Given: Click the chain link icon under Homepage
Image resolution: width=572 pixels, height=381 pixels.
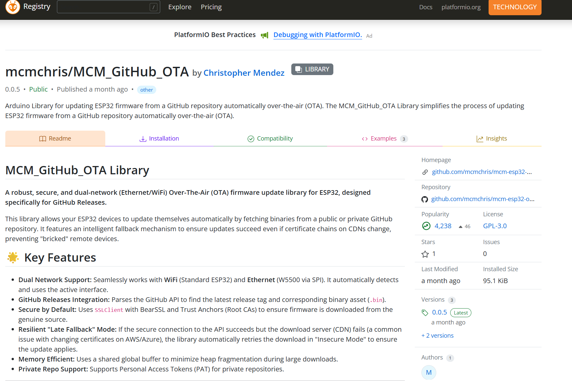Looking at the screenshot, I should [425, 172].
